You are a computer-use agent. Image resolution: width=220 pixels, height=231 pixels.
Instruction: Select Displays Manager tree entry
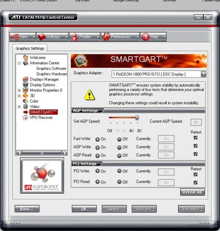44,80
